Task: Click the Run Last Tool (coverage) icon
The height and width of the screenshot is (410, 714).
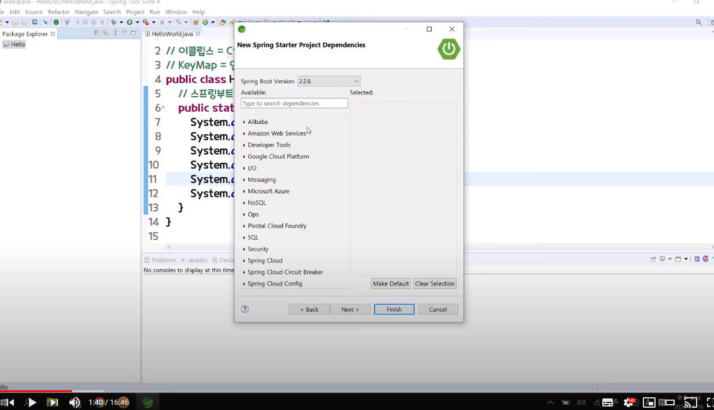Action: tap(146, 22)
